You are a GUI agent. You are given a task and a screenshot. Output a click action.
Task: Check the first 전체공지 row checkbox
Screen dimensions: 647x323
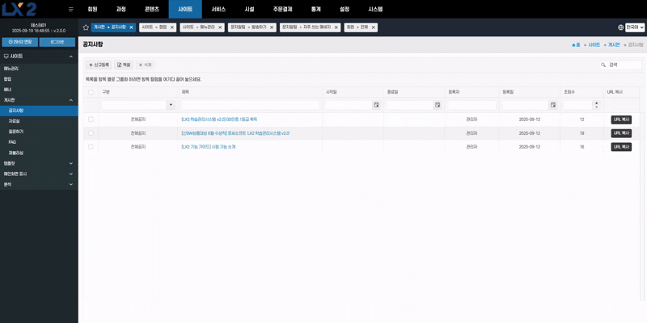pyautogui.click(x=91, y=120)
